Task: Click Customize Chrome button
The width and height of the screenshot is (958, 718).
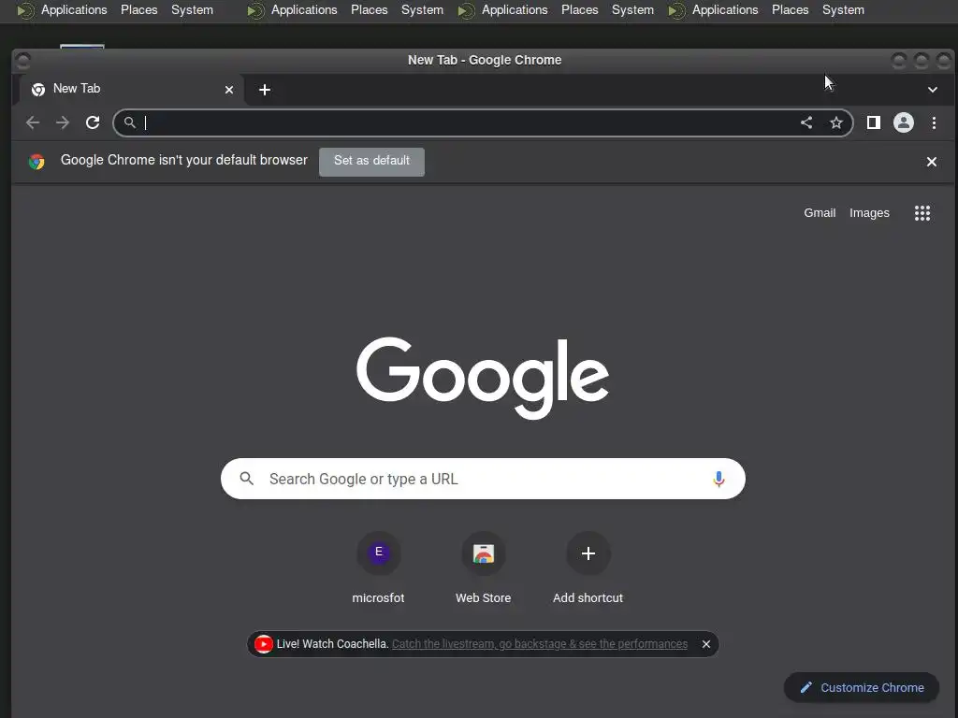Action: (862, 687)
